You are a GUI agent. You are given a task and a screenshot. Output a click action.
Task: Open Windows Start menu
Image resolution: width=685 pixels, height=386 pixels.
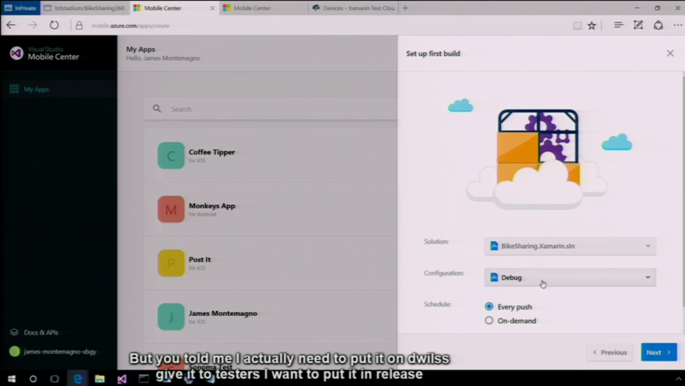click(11, 379)
